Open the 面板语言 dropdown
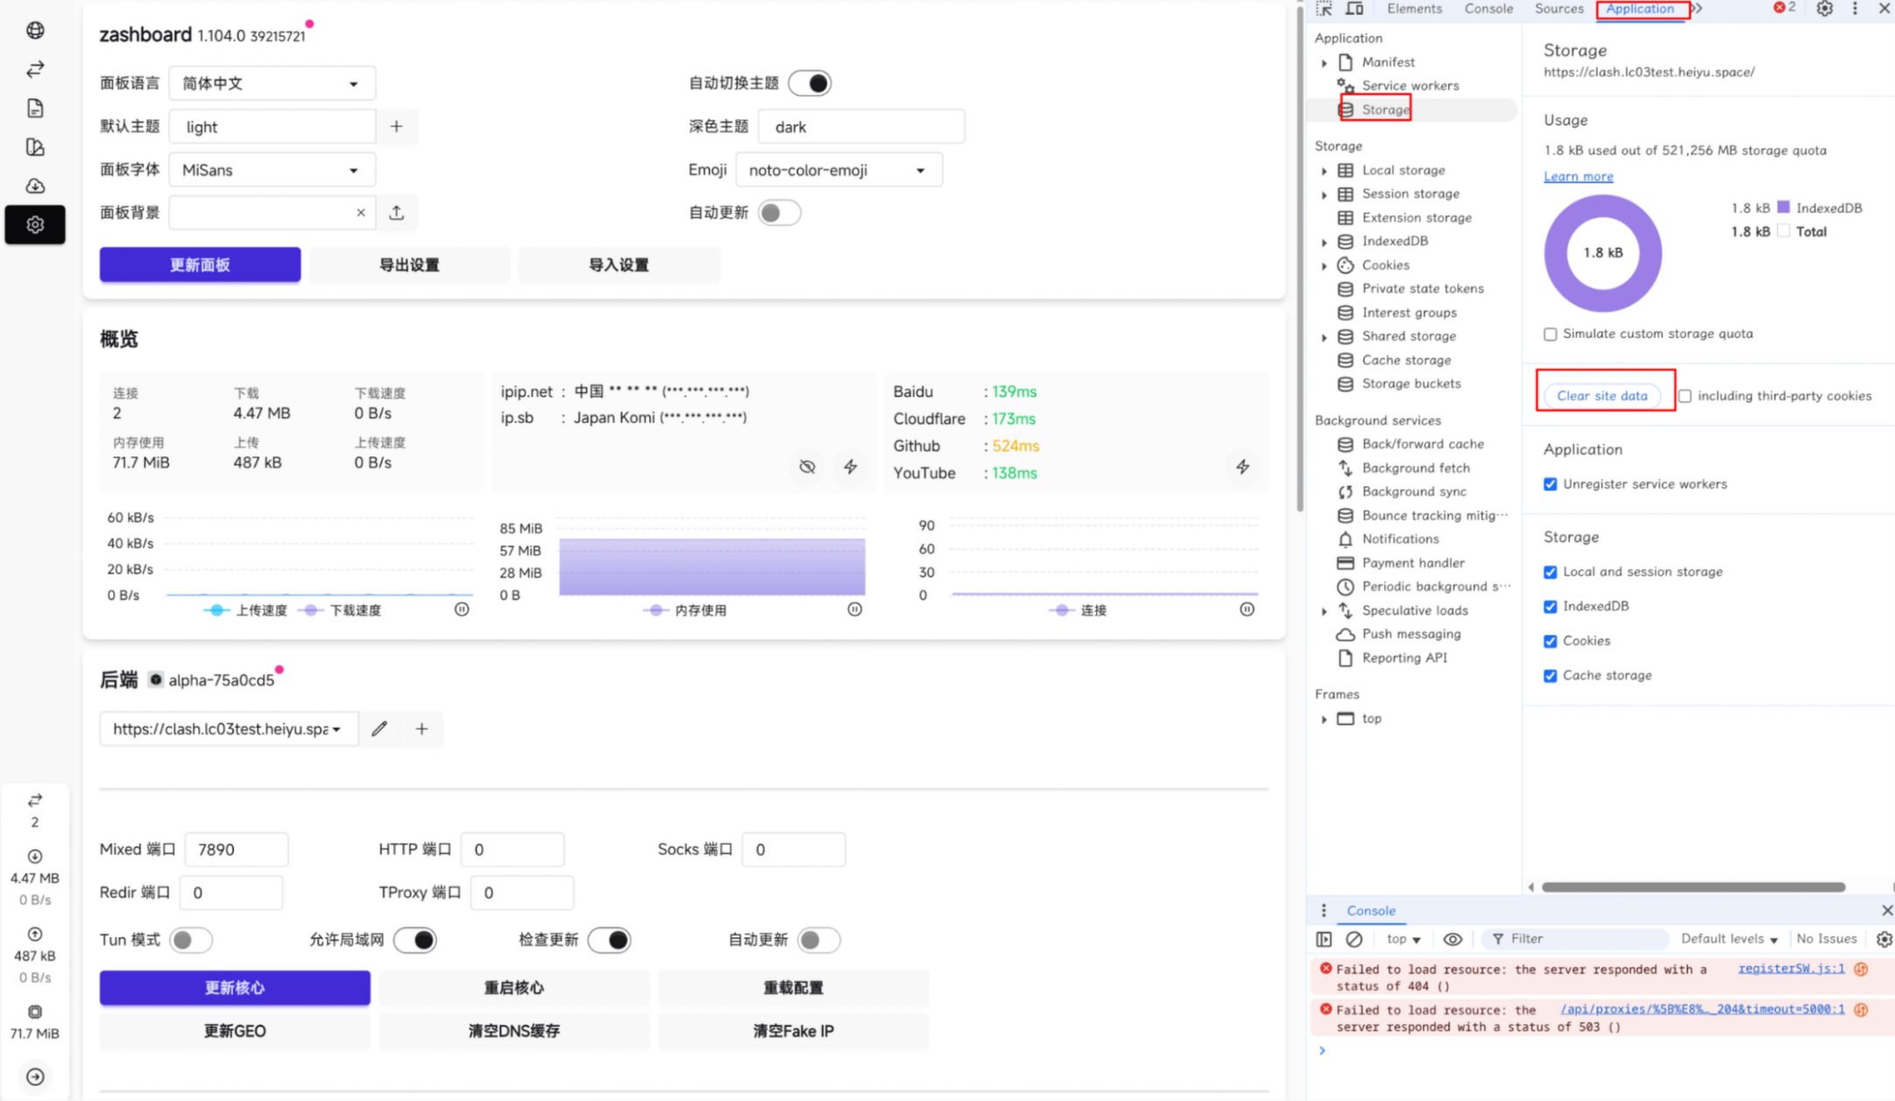This screenshot has width=1895, height=1101. [272, 84]
